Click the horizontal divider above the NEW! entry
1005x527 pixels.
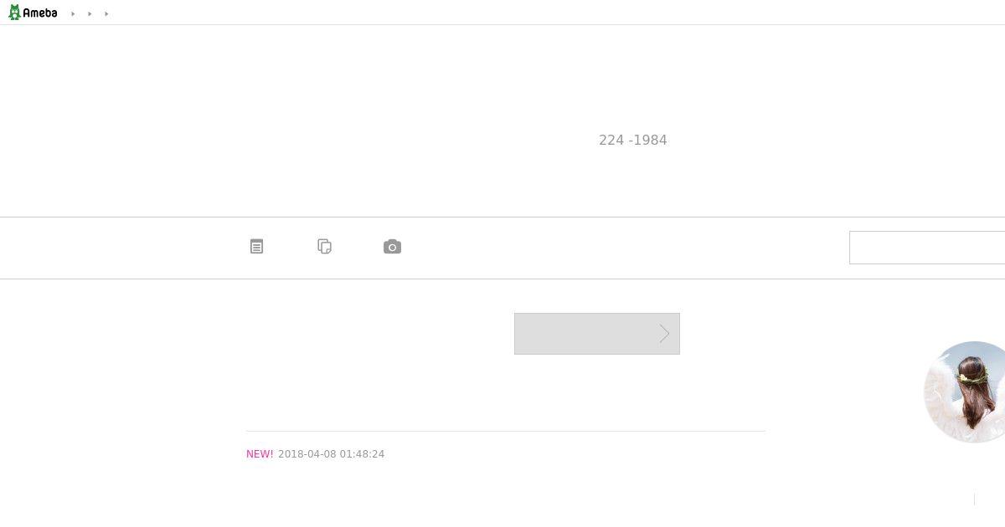(x=506, y=432)
